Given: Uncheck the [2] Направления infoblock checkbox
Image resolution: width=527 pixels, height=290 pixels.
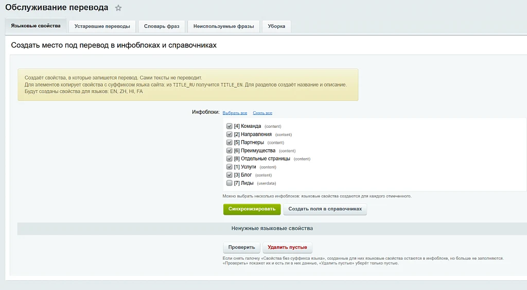Looking at the screenshot, I should click(x=229, y=134).
